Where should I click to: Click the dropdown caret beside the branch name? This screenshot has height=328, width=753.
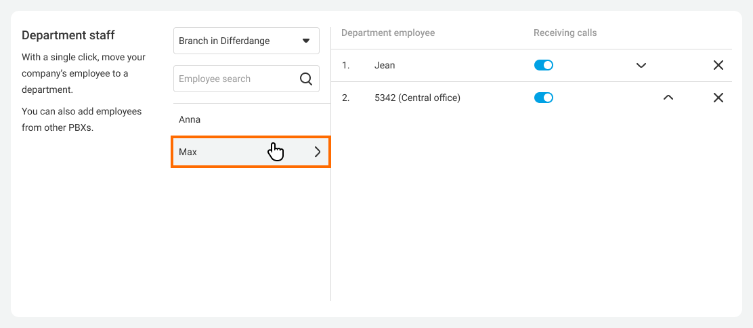pyautogui.click(x=306, y=41)
